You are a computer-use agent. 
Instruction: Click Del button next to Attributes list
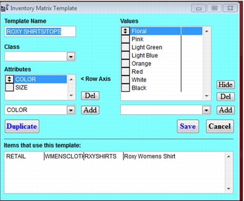point(90,95)
